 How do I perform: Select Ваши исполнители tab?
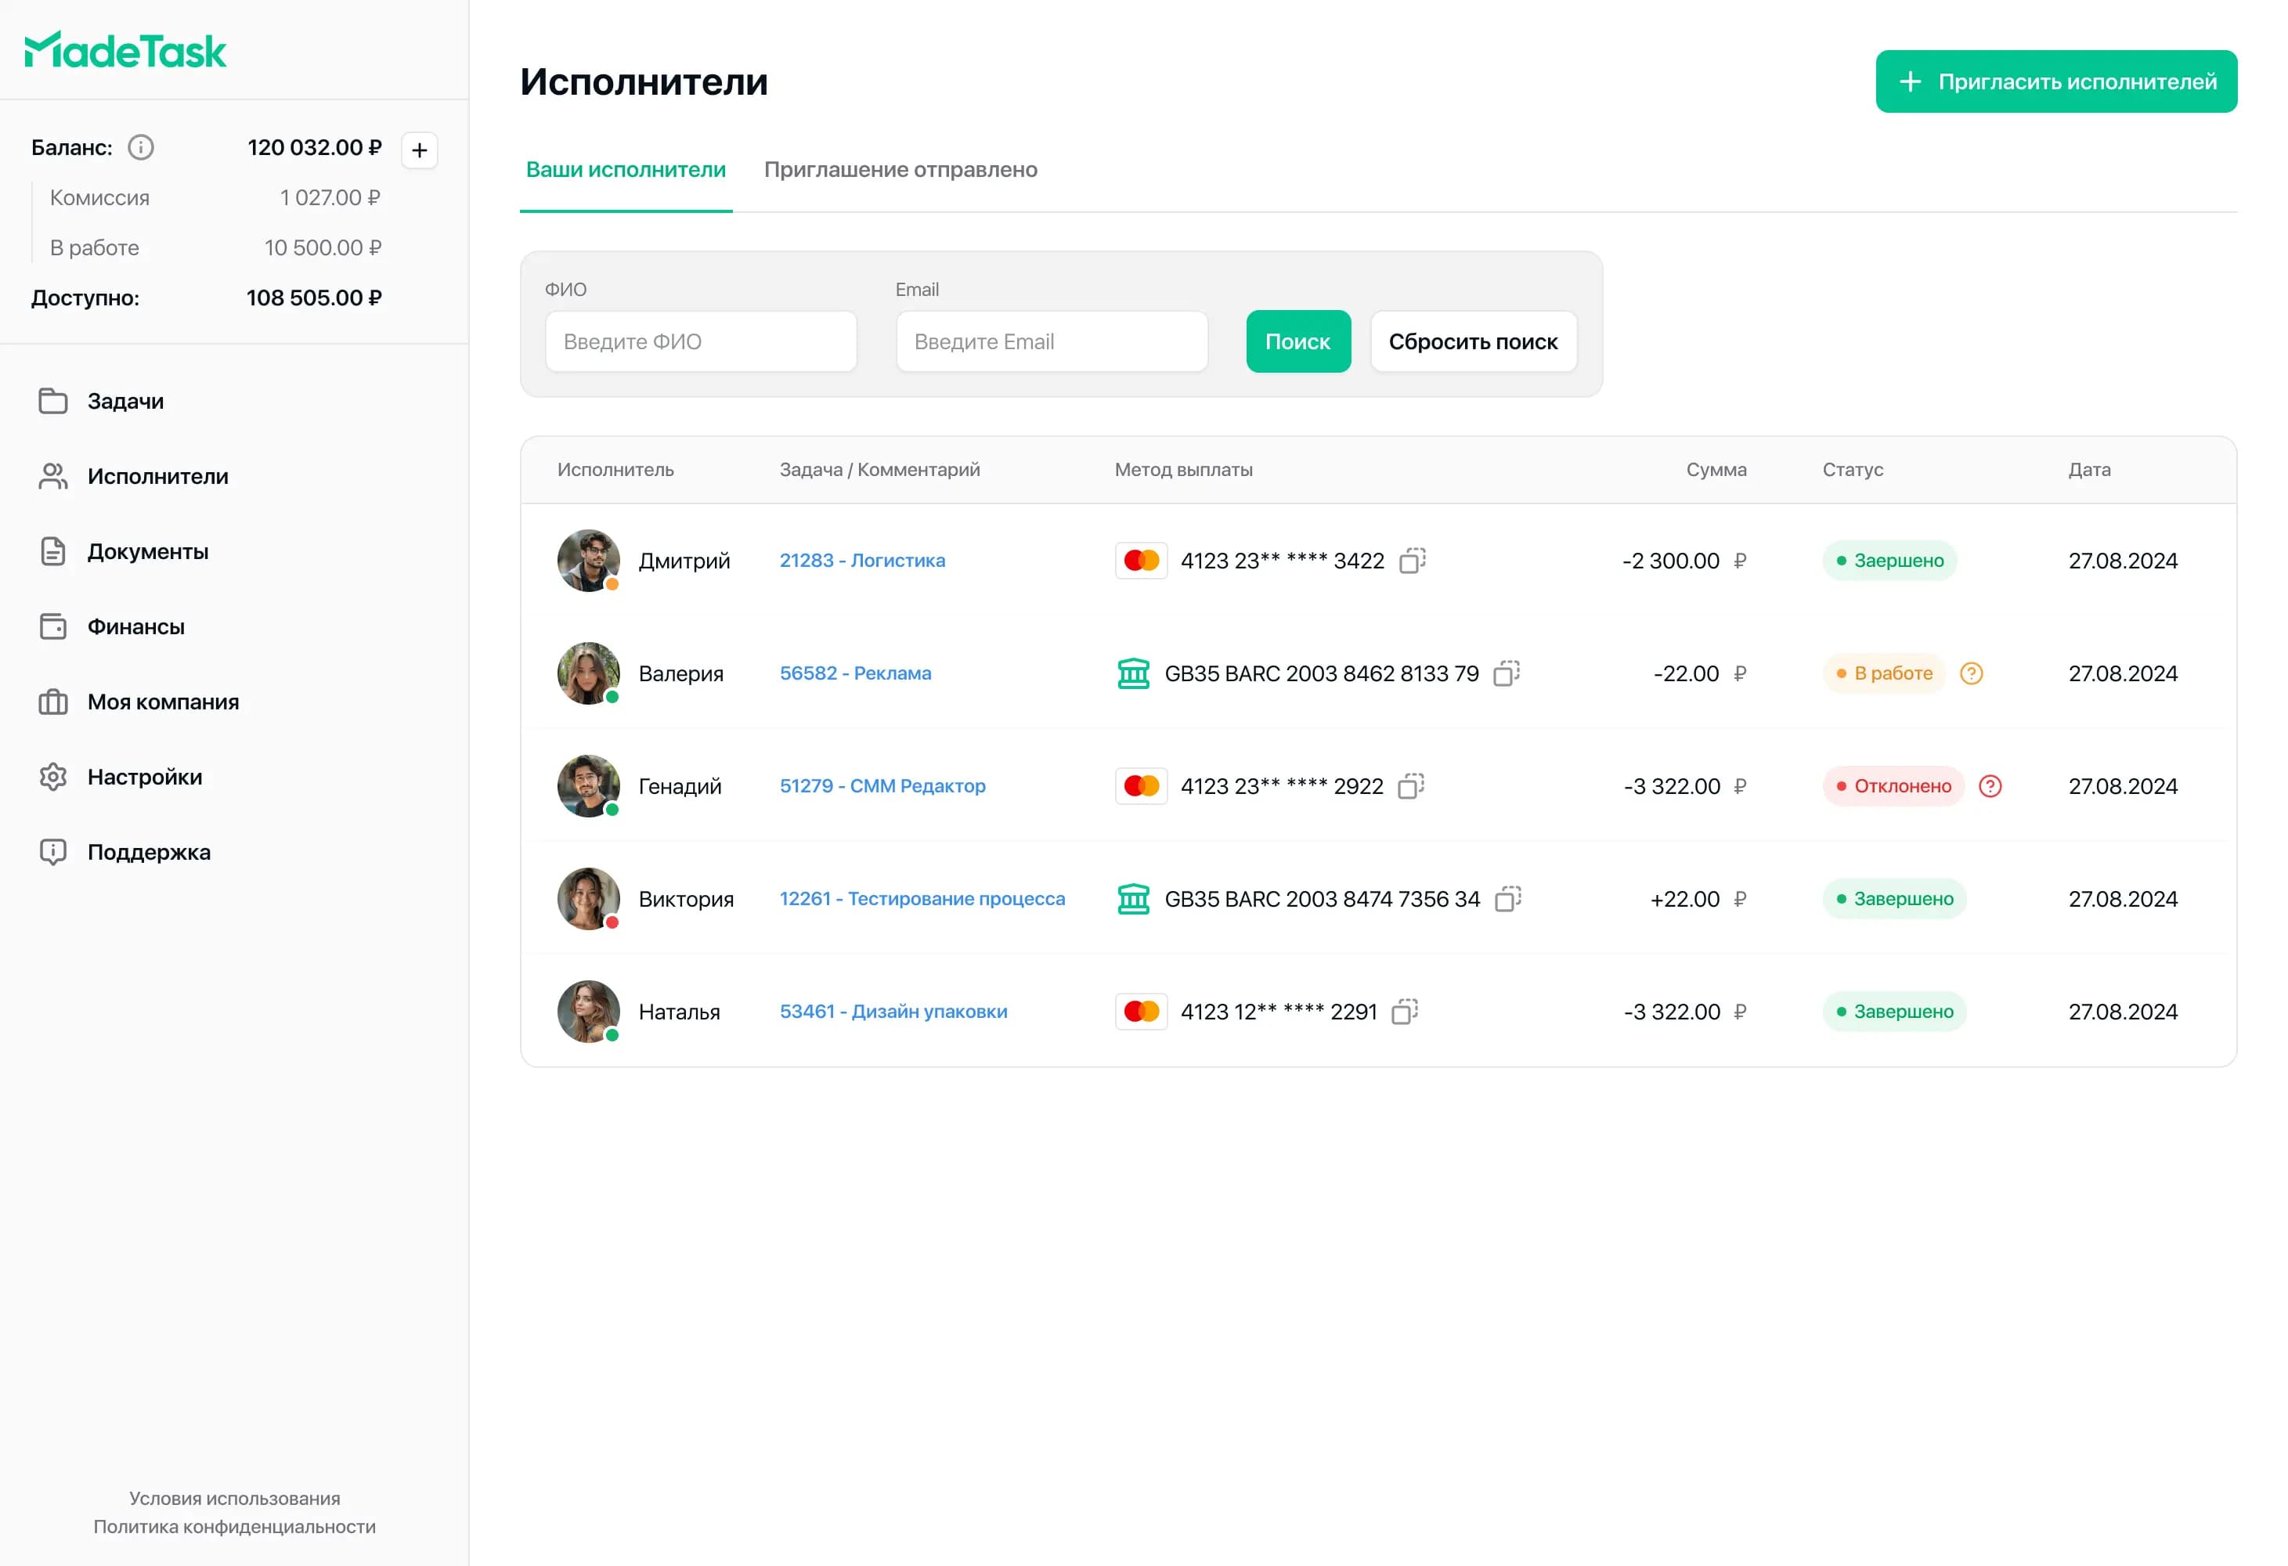click(625, 170)
